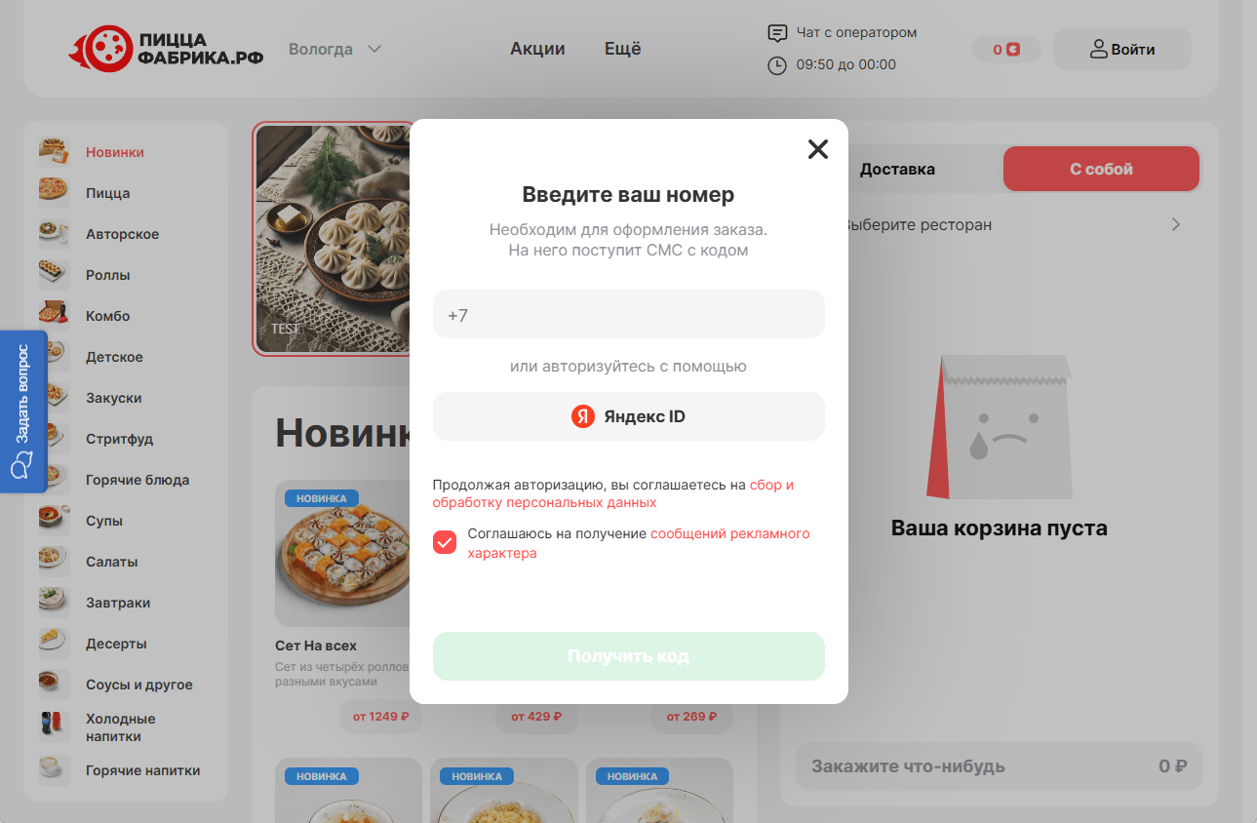1257x823 pixels.
Task: Open the Задать вопрос side tab
Action: click(x=23, y=411)
